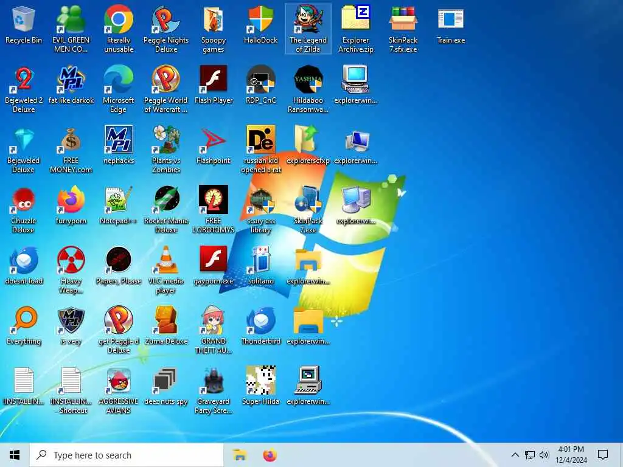This screenshot has width=623, height=467.
Task: Select the Bejeweled Deluxe gem icon
Action: [x=24, y=140]
